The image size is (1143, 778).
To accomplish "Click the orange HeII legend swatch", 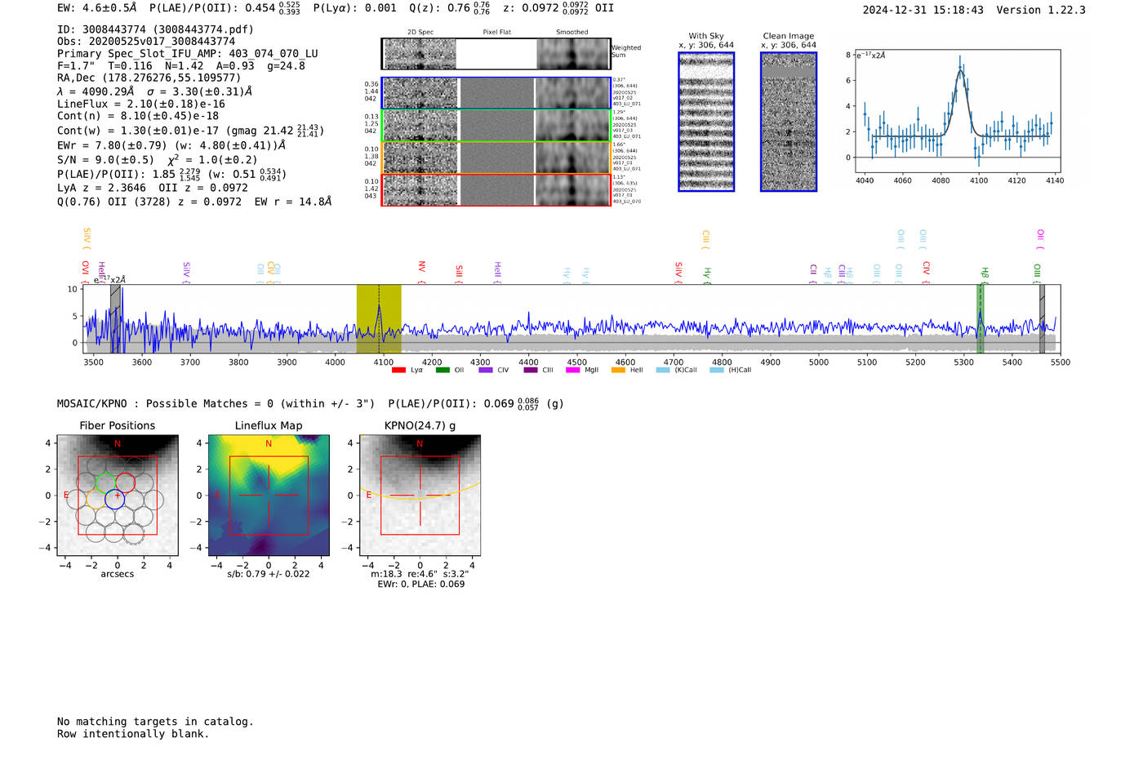I will pyautogui.click(x=618, y=370).
